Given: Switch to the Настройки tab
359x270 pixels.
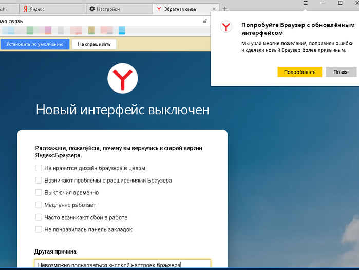Looking at the screenshot, I should click(x=119, y=9).
